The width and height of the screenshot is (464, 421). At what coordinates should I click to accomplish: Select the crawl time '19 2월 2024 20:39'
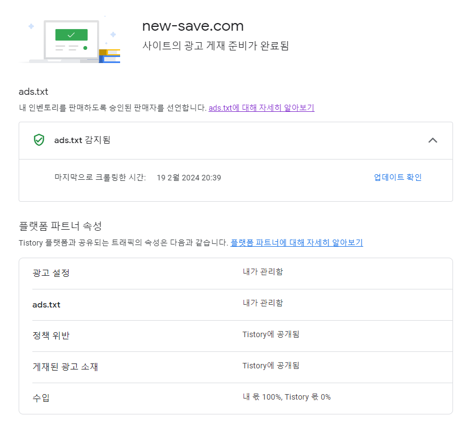tap(189, 178)
